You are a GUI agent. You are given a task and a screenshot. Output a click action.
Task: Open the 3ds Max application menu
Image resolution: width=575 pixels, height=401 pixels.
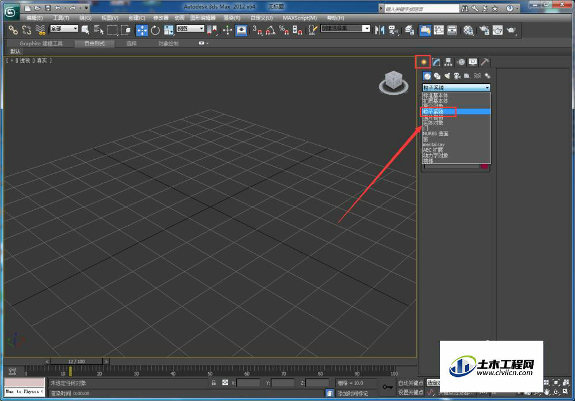click(11, 11)
